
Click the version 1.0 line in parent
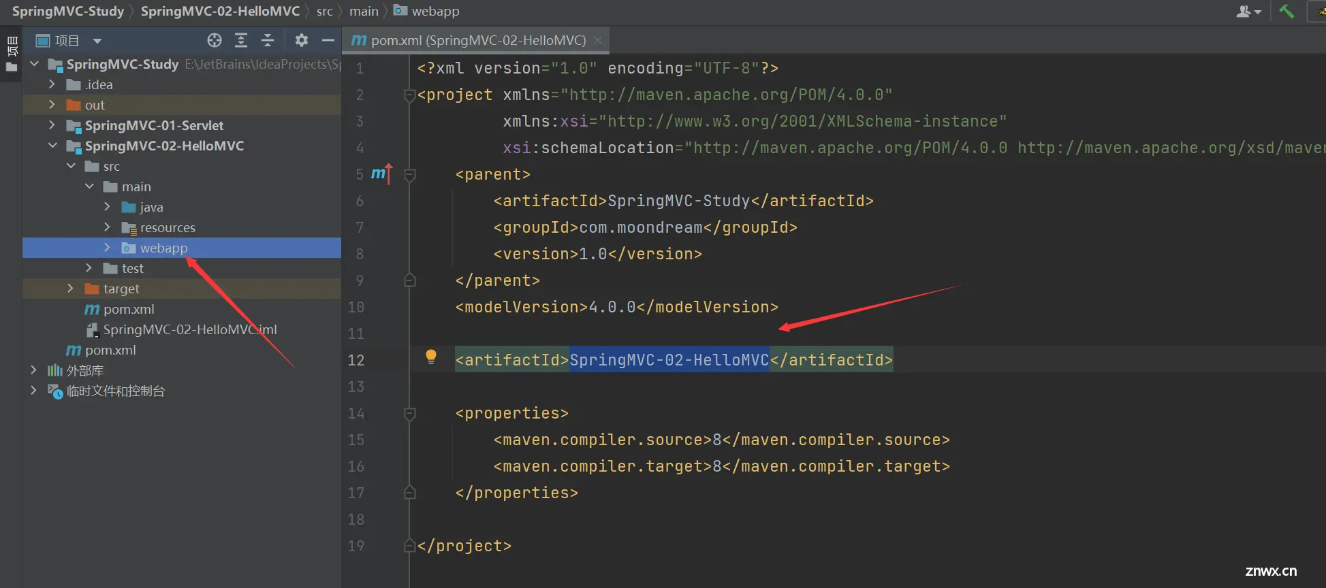[x=597, y=253]
